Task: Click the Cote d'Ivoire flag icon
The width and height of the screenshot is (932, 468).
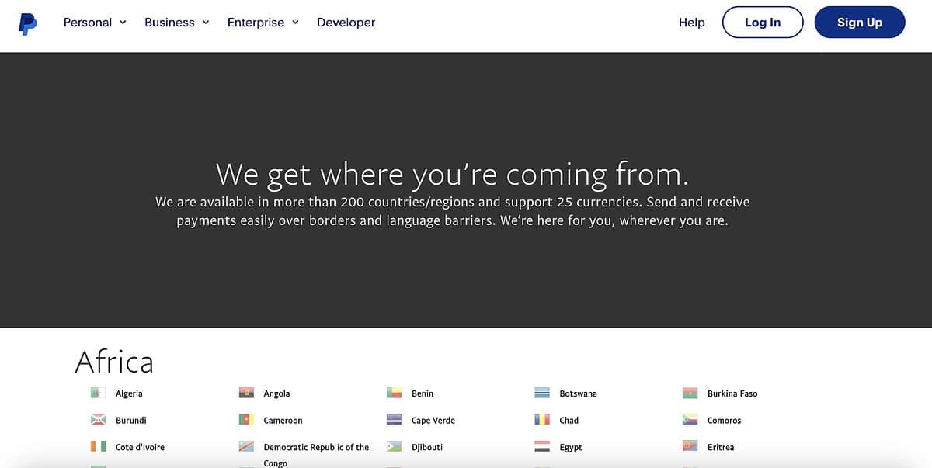Action: (98, 447)
